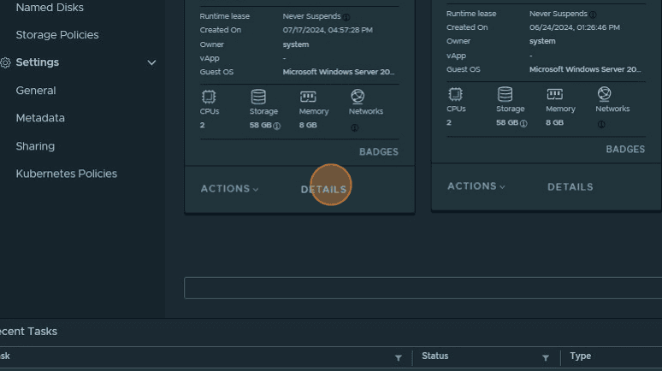Select Guest OS text on 07/17/2024 VM card

[338, 72]
